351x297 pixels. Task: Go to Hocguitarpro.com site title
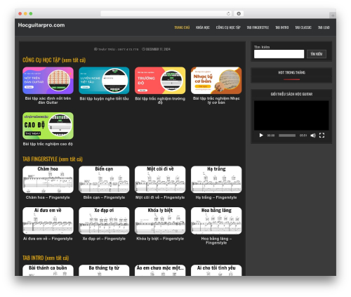coord(41,25)
